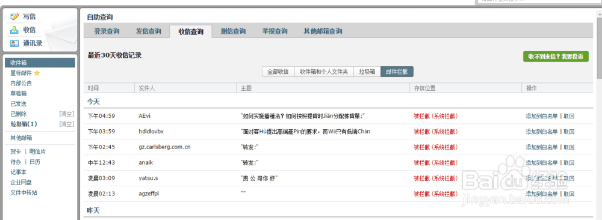Switch to 其他邮箱查询 tab
Viewport: 602px width, 220px height.
coord(323,31)
